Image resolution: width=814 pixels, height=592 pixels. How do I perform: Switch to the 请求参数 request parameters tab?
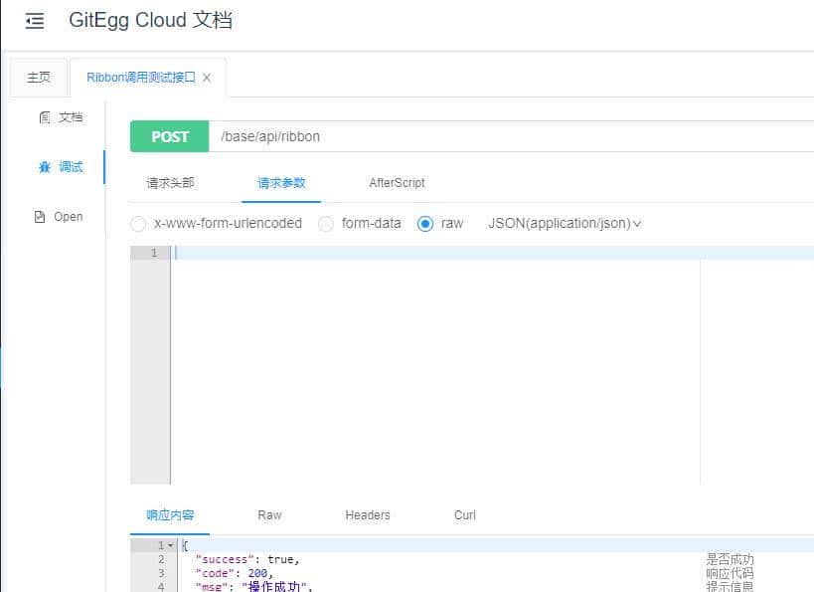coord(280,183)
